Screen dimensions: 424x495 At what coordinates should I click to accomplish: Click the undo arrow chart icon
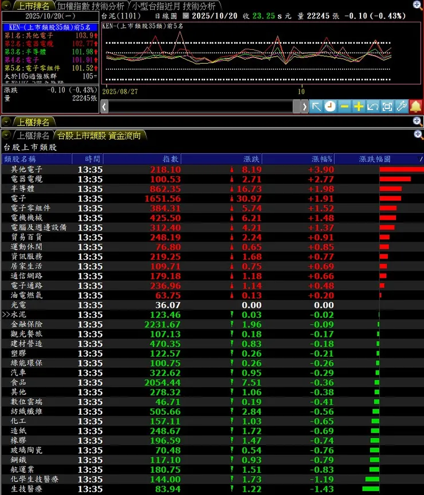click(372, 107)
